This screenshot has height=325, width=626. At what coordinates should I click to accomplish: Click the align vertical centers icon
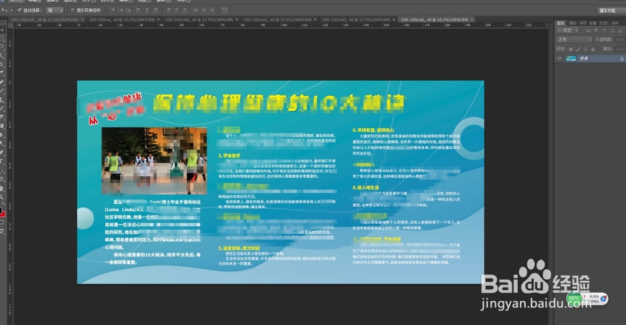(x=120, y=10)
